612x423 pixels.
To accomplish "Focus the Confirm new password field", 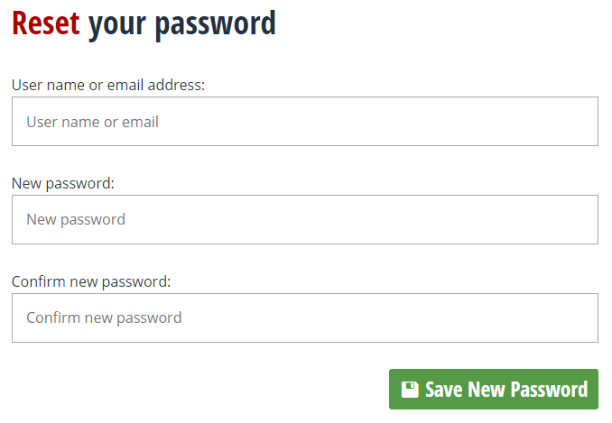I will point(304,317).
